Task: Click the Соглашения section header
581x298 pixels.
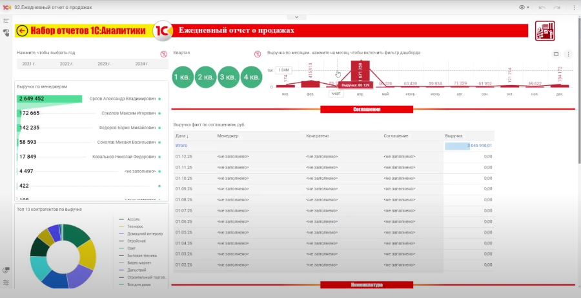Action: [x=367, y=110]
